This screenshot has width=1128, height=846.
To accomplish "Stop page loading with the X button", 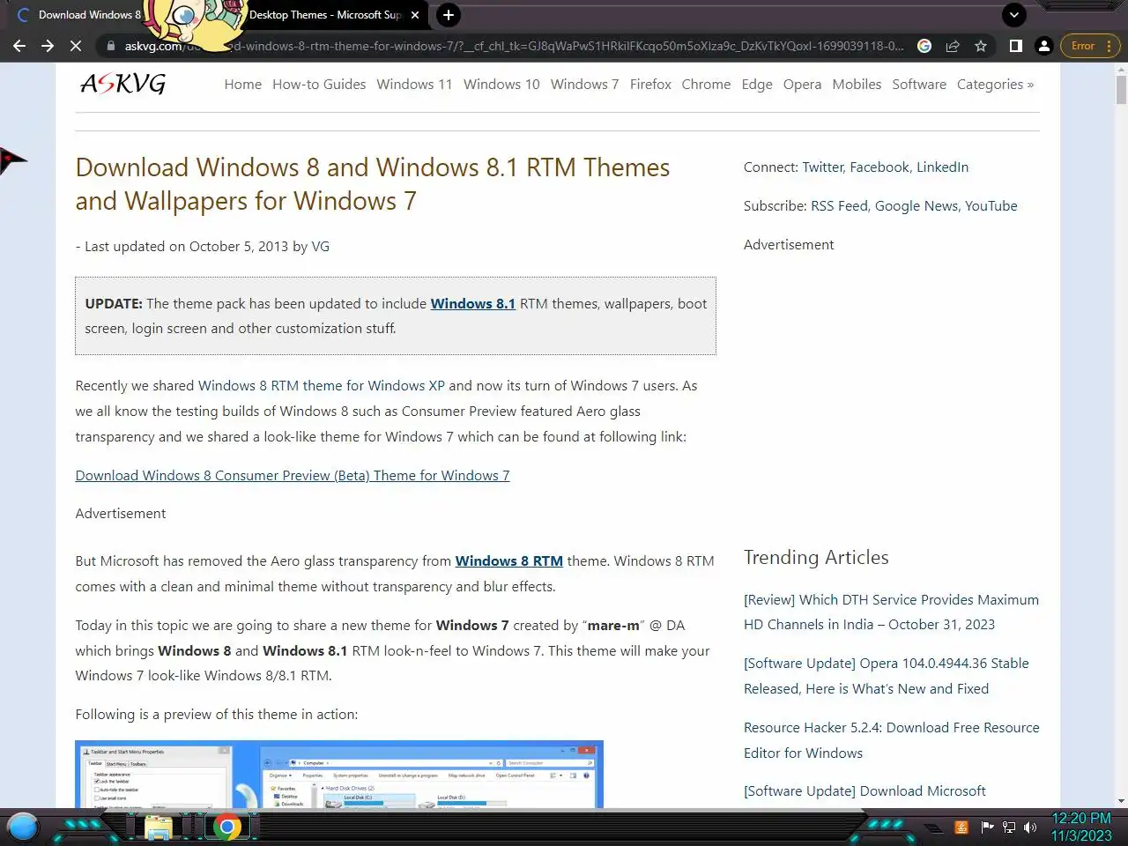I will (x=76, y=46).
